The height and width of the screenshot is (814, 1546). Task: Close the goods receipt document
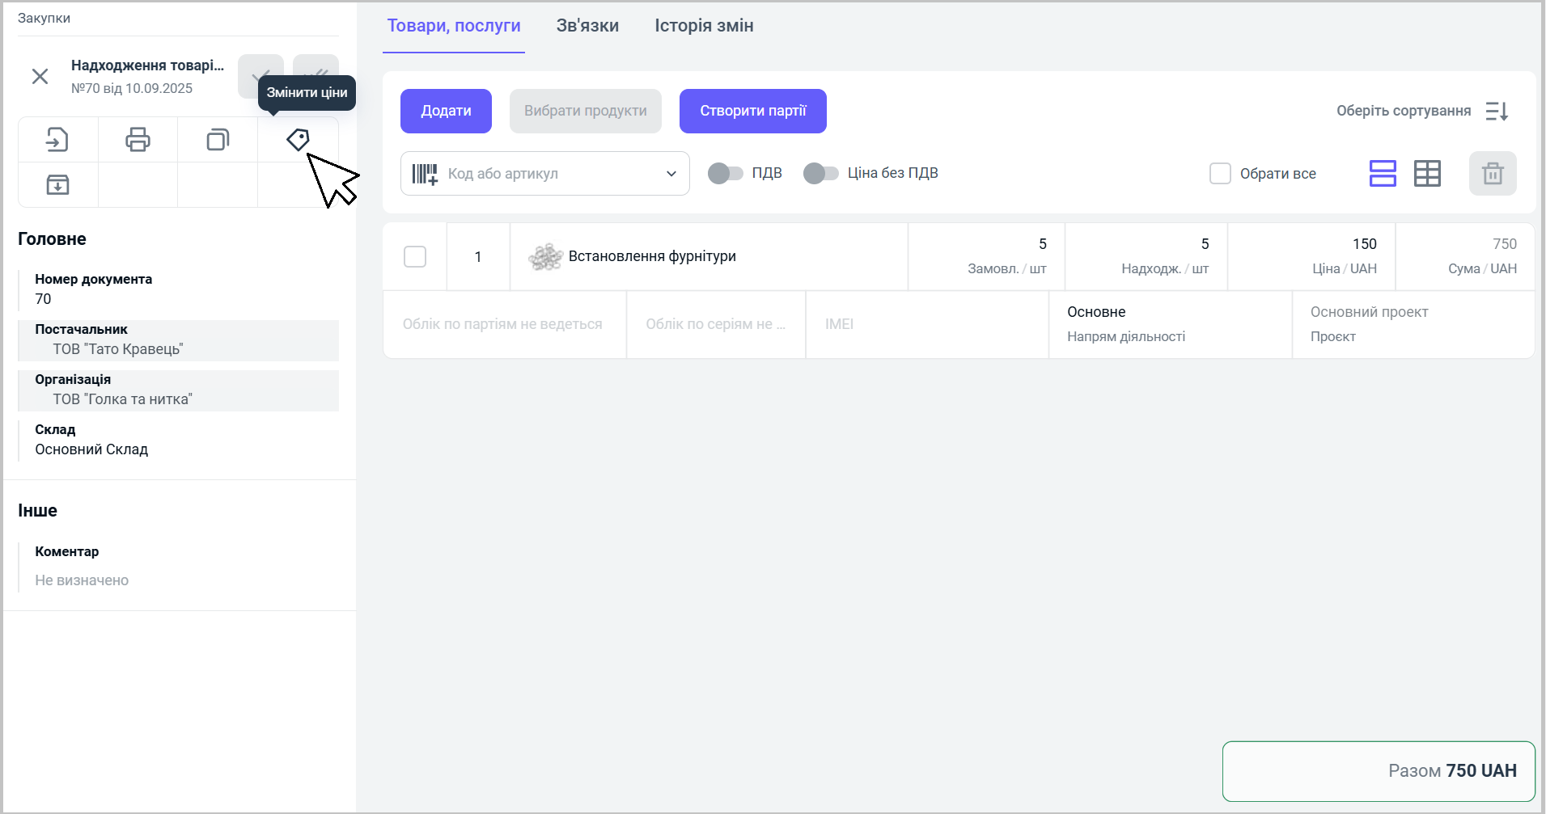coord(40,77)
